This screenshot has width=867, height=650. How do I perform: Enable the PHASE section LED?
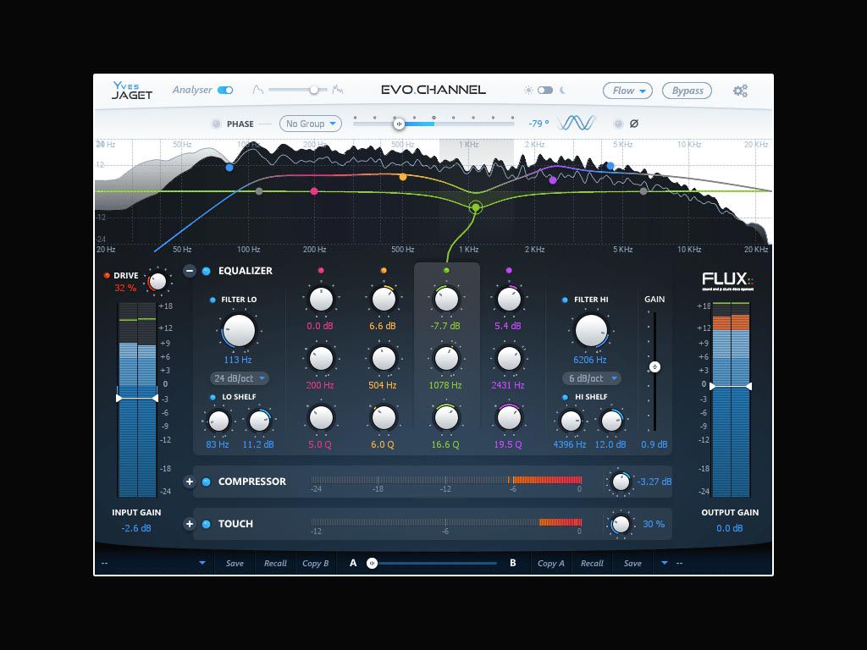point(216,124)
